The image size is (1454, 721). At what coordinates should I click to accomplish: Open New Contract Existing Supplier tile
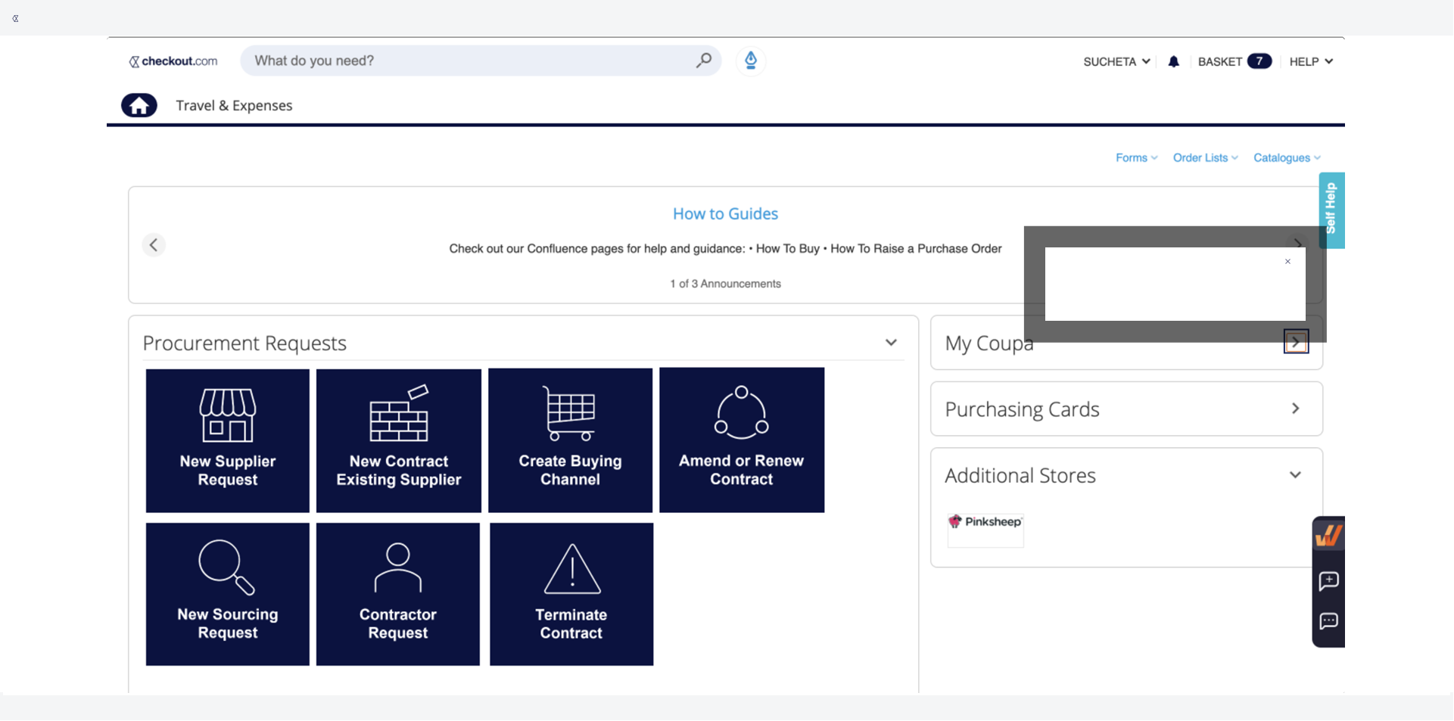[399, 440]
